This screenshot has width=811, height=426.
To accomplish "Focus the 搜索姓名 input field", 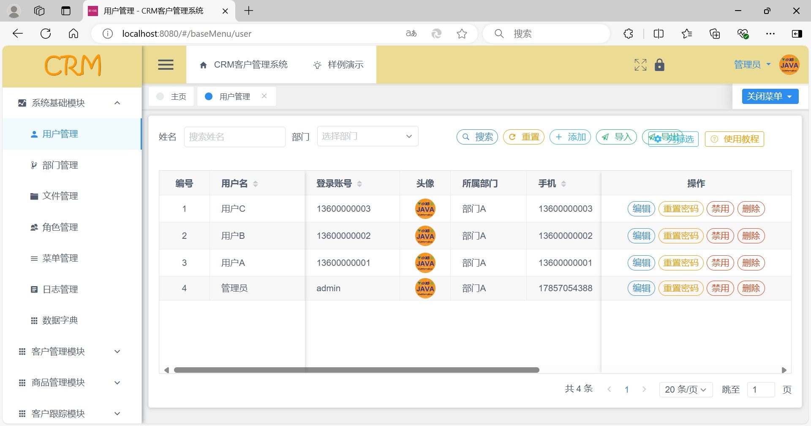I will pyautogui.click(x=234, y=137).
